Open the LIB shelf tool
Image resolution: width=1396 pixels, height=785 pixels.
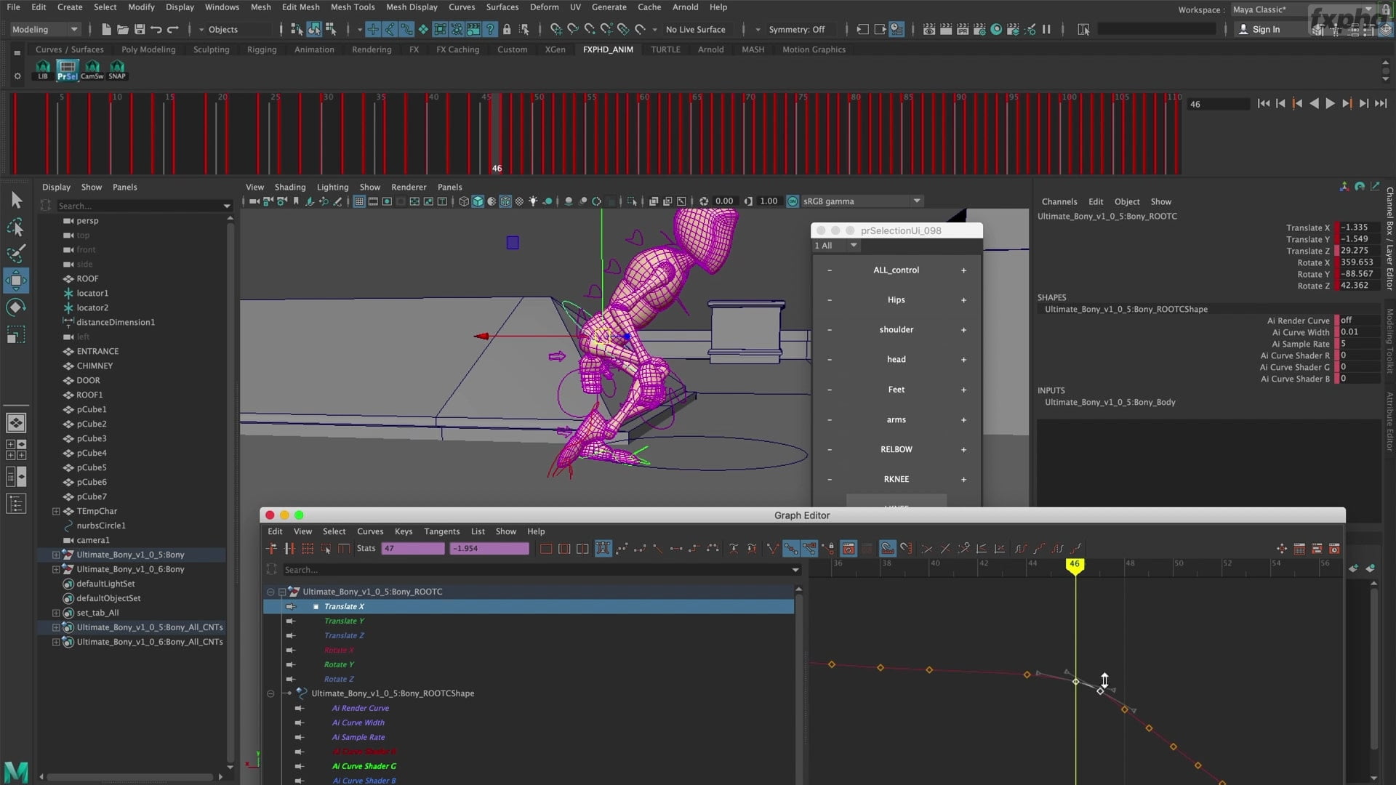pos(42,70)
